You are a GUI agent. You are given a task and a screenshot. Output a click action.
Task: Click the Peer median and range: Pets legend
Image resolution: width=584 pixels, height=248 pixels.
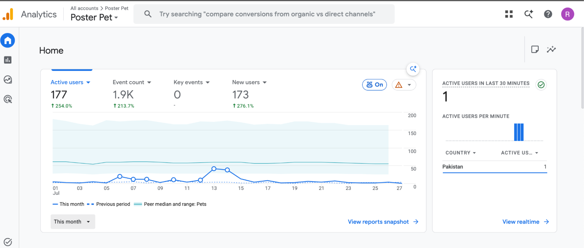click(170, 204)
